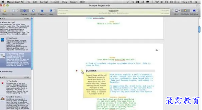This screenshot has width=202, height=110.
Task: Select scene 1. Where do I go?
Action: pos(15,28)
